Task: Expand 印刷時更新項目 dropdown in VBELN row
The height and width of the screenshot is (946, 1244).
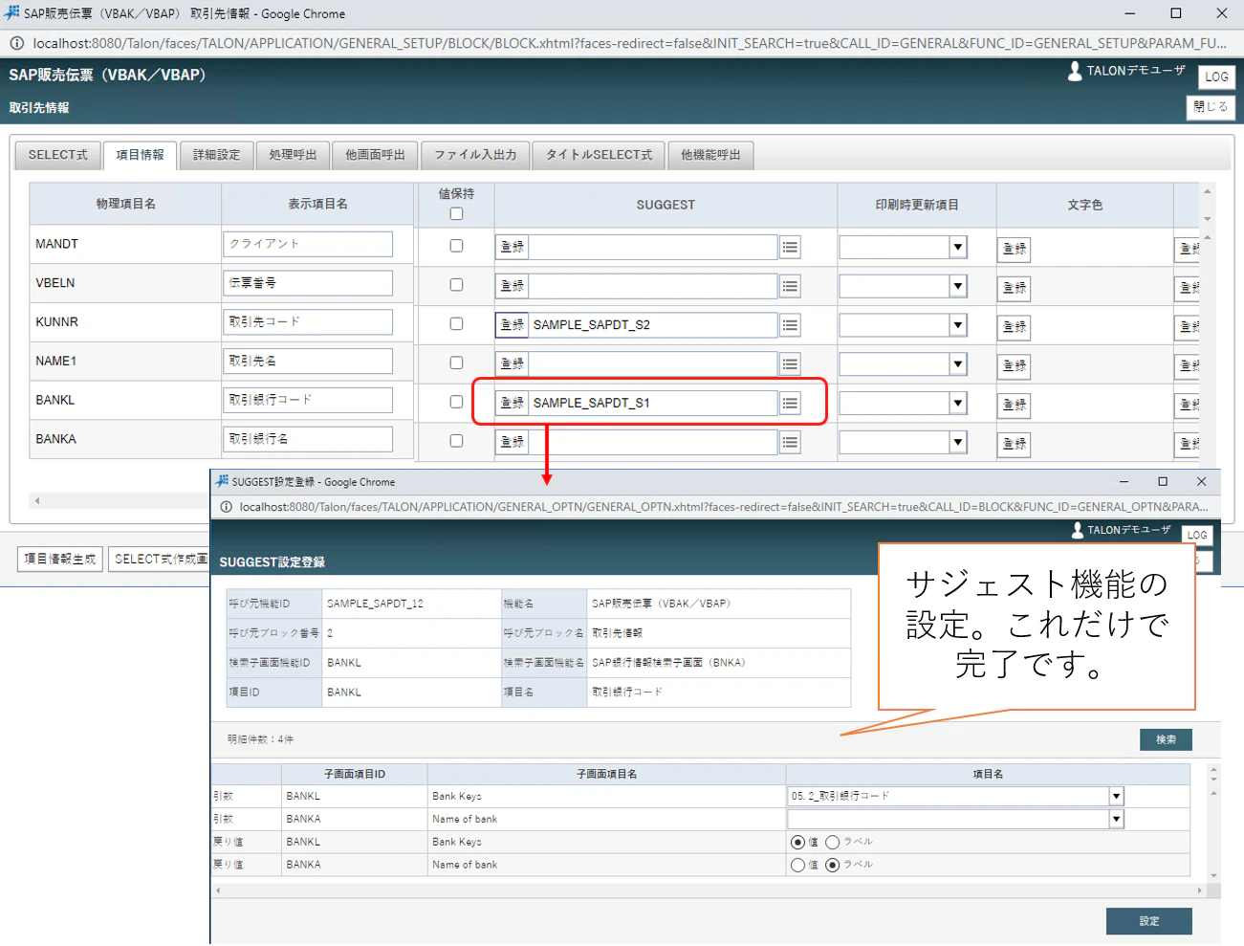Action: pos(957,286)
